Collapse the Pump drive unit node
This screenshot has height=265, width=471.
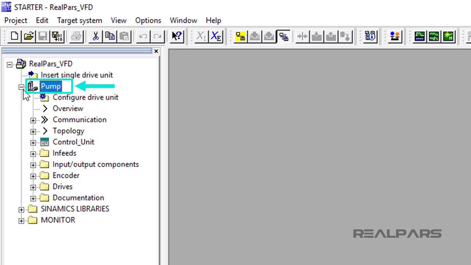click(21, 87)
